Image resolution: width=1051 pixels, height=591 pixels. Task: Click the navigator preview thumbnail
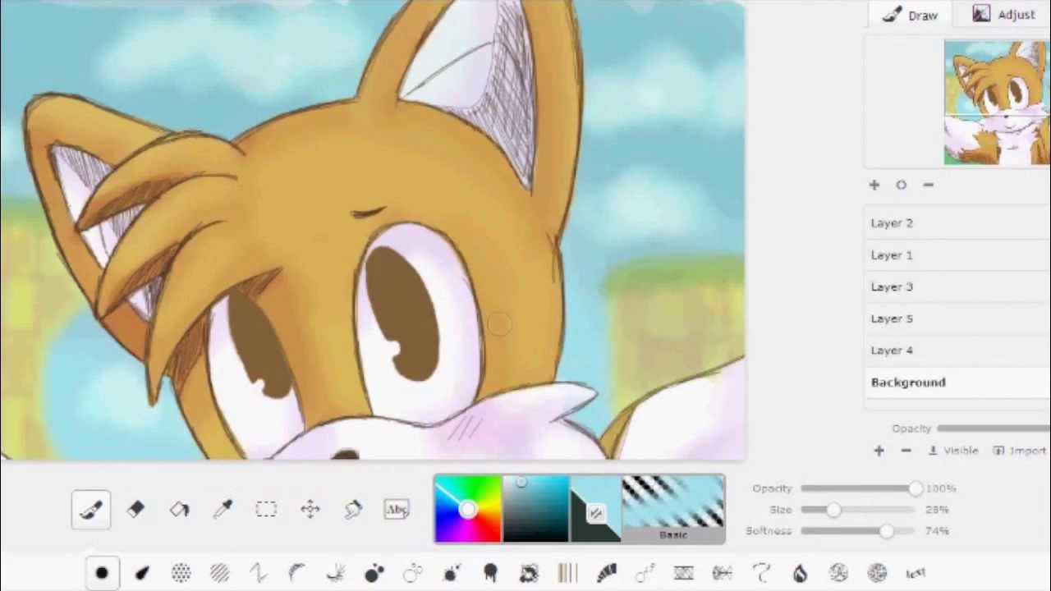[997, 103]
